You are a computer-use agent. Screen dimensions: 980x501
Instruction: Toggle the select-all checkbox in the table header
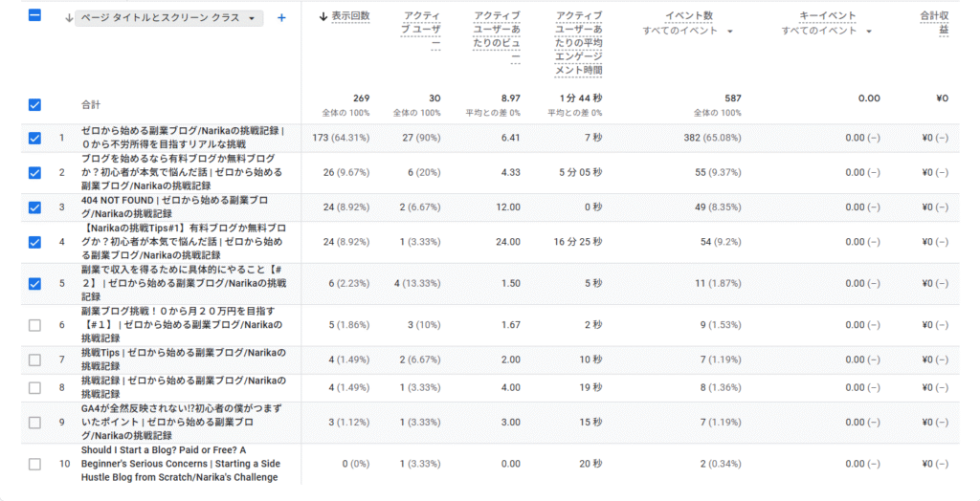34,16
